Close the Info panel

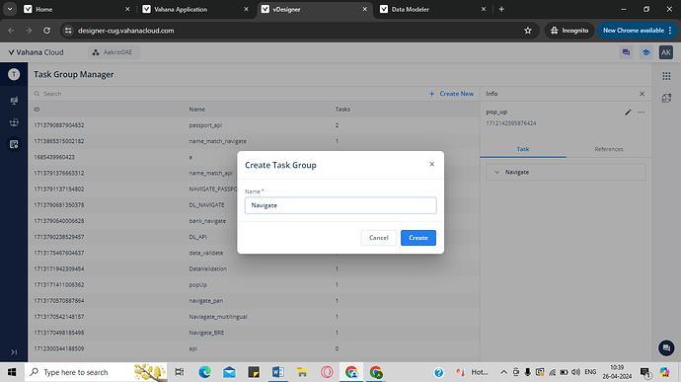click(x=642, y=94)
